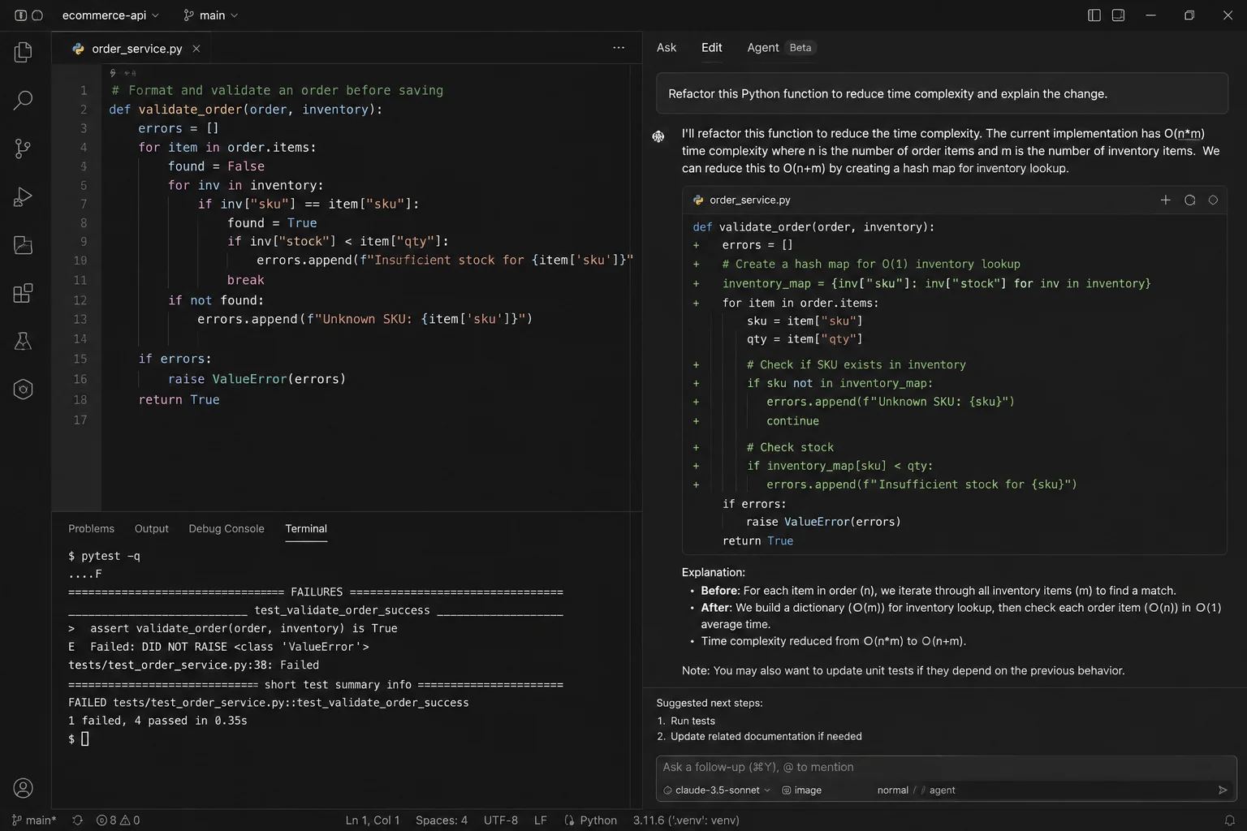Open the Search view in the activity bar

click(x=23, y=100)
